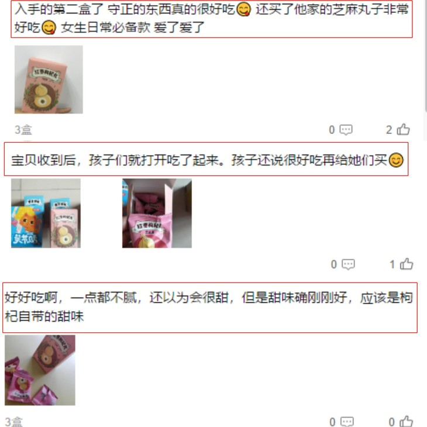Open comments on the first review
The width and height of the screenshot is (427, 427).
(x=346, y=130)
